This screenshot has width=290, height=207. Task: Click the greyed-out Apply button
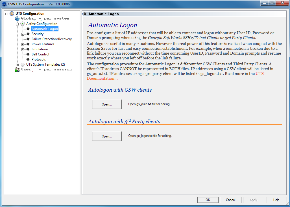(x=254, y=200)
